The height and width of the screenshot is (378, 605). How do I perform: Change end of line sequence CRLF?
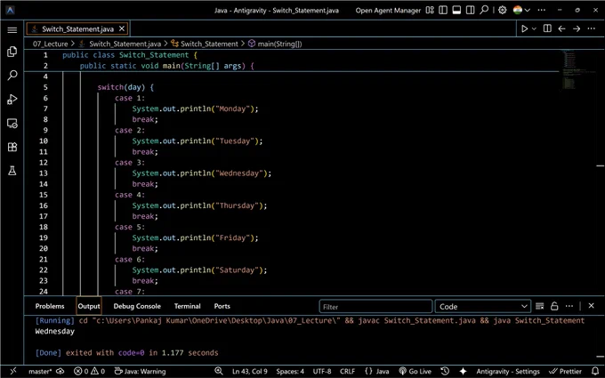(x=347, y=372)
